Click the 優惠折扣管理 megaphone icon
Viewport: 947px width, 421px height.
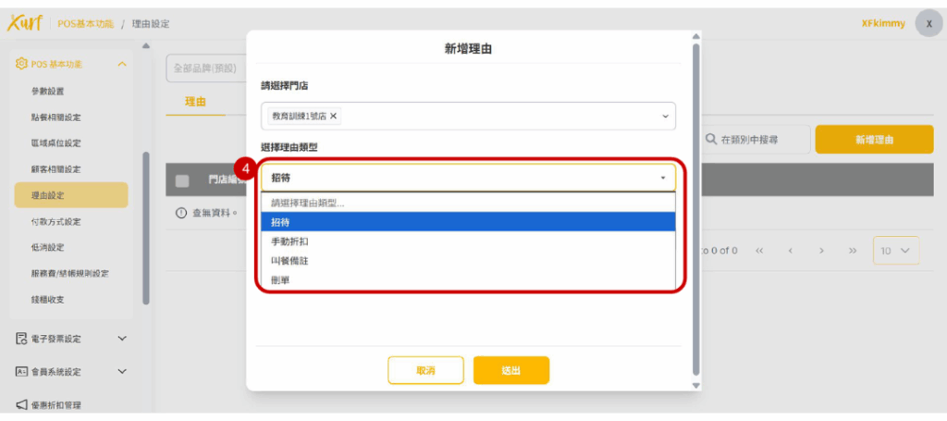click(21, 404)
